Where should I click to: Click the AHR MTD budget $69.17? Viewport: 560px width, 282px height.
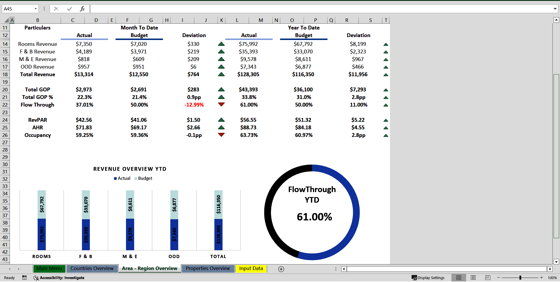pyautogui.click(x=139, y=128)
